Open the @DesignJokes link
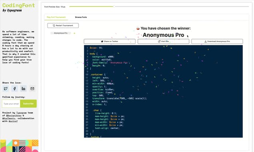This screenshot has height=152, width=254. (14, 116)
